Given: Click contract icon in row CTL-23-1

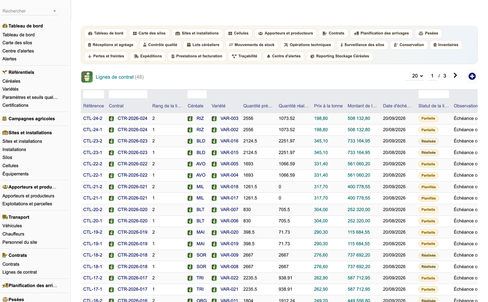Looking at the screenshot, I should point(111,153).
